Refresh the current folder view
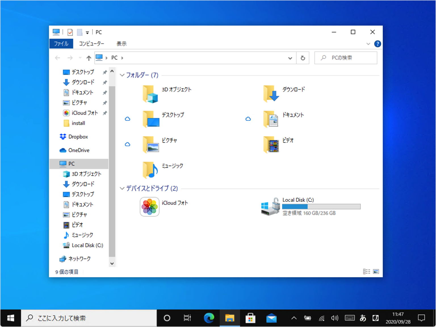436x327 pixels. pyautogui.click(x=303, y=58)
